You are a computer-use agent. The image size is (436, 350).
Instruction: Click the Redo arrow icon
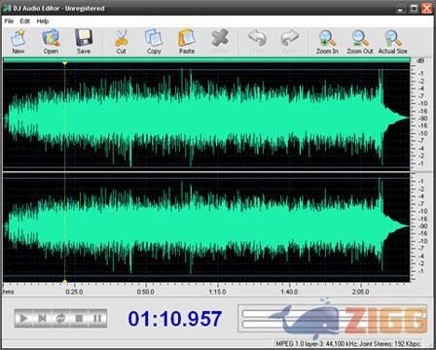289,38
